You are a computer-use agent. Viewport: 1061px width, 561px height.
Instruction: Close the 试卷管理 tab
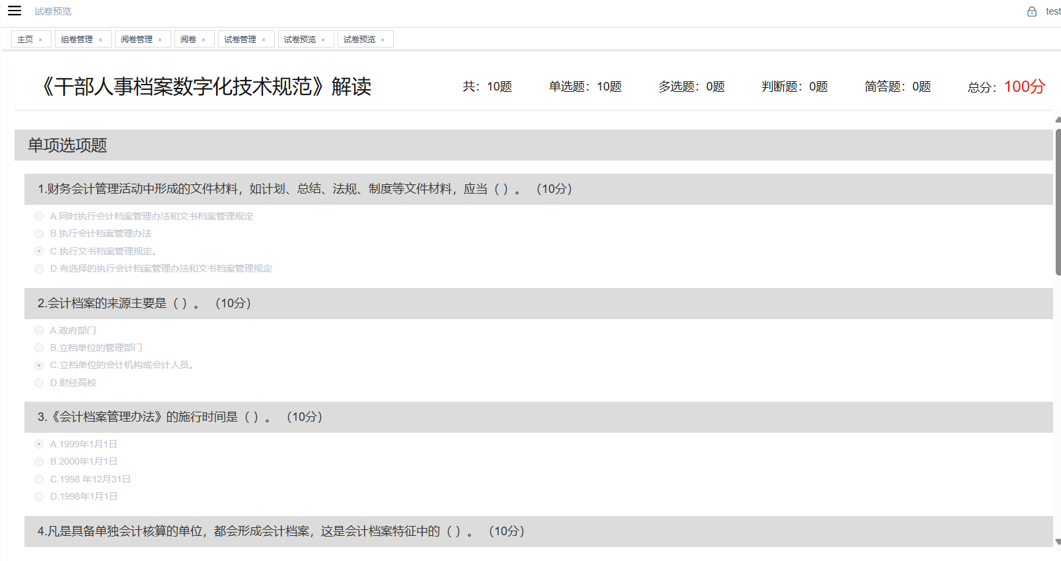point(264,40)
